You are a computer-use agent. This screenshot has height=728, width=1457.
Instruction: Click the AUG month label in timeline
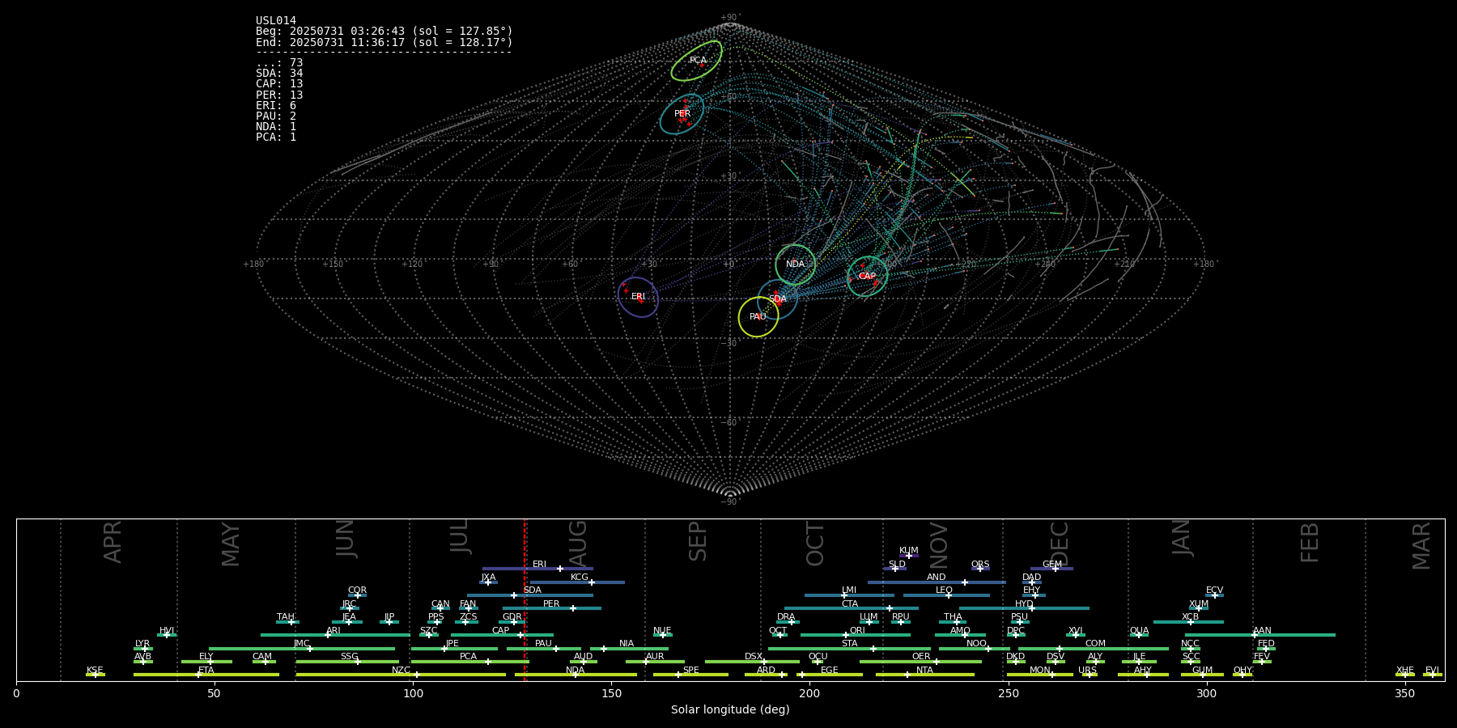(578, 544)
